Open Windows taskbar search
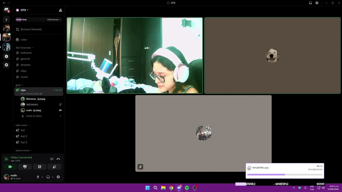The width and height of the screenshot is (342, 192). pos(156,188)
